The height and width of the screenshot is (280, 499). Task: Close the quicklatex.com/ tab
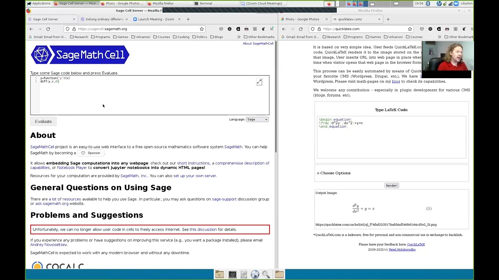[379, 19]
